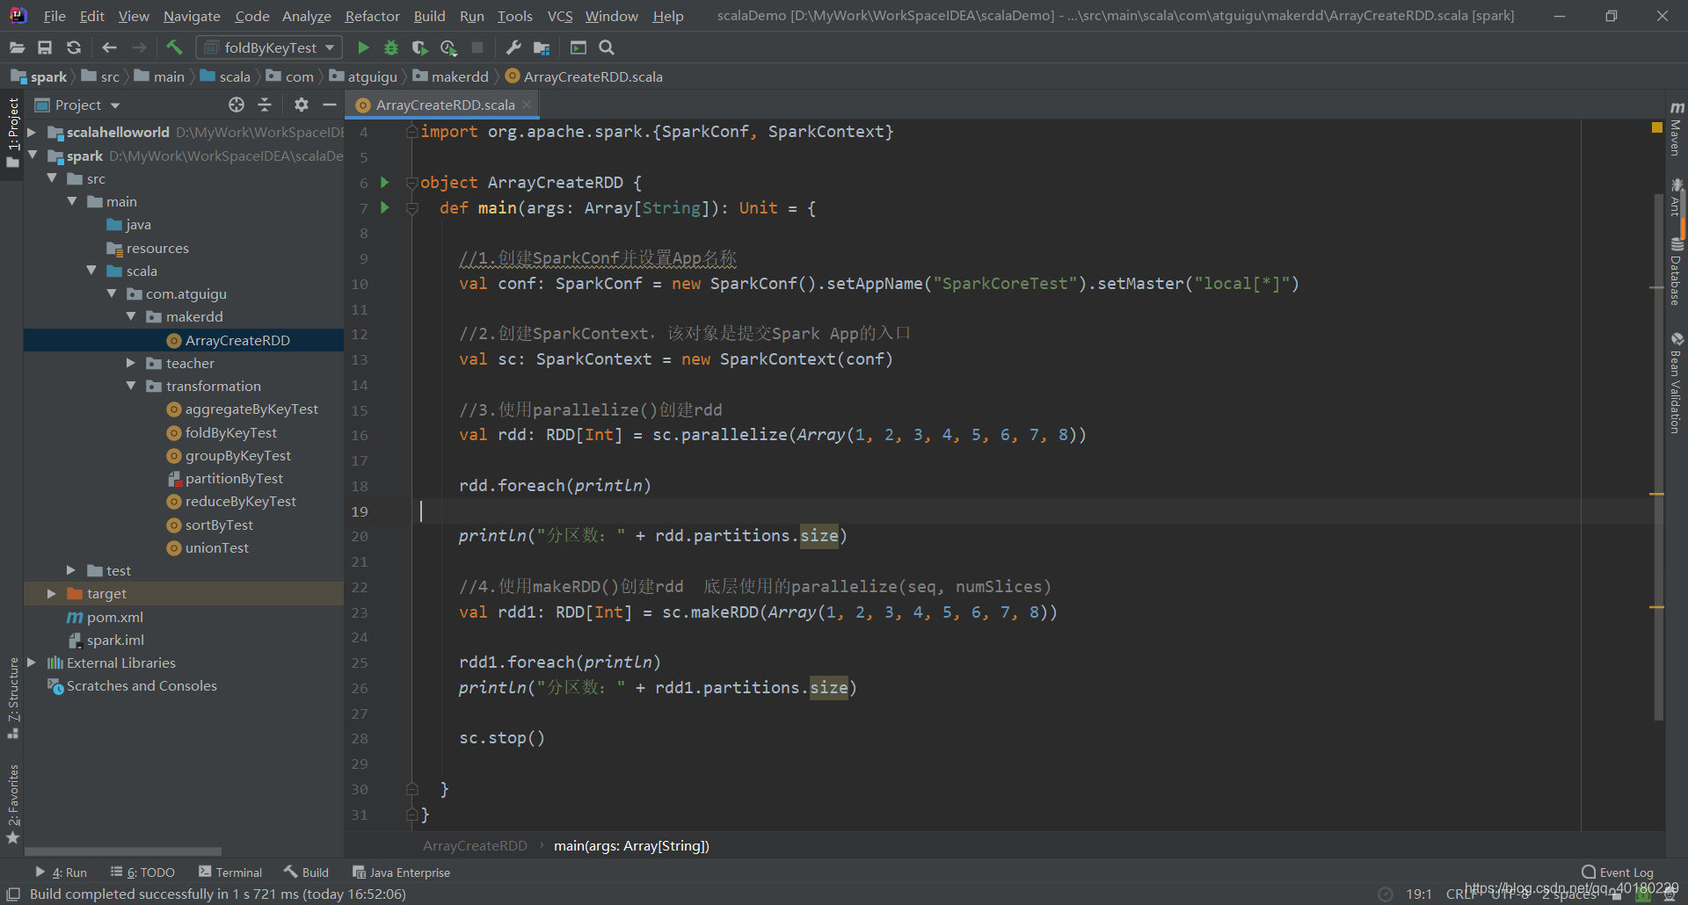The height and width of the screenshot is (905, 1688).
Task: Open the Refactor menu
Action: click(x=372, y=16)
